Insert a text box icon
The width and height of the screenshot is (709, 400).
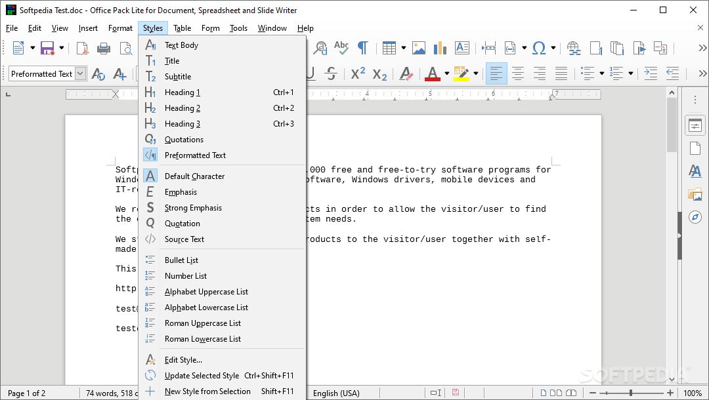point(462,48)
